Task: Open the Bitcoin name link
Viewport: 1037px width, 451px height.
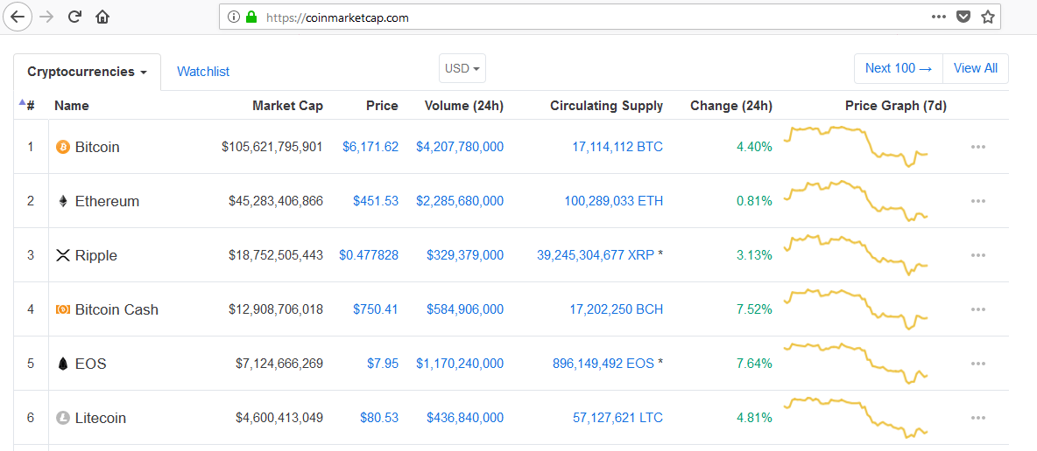Action: click(x=97, y=147)
